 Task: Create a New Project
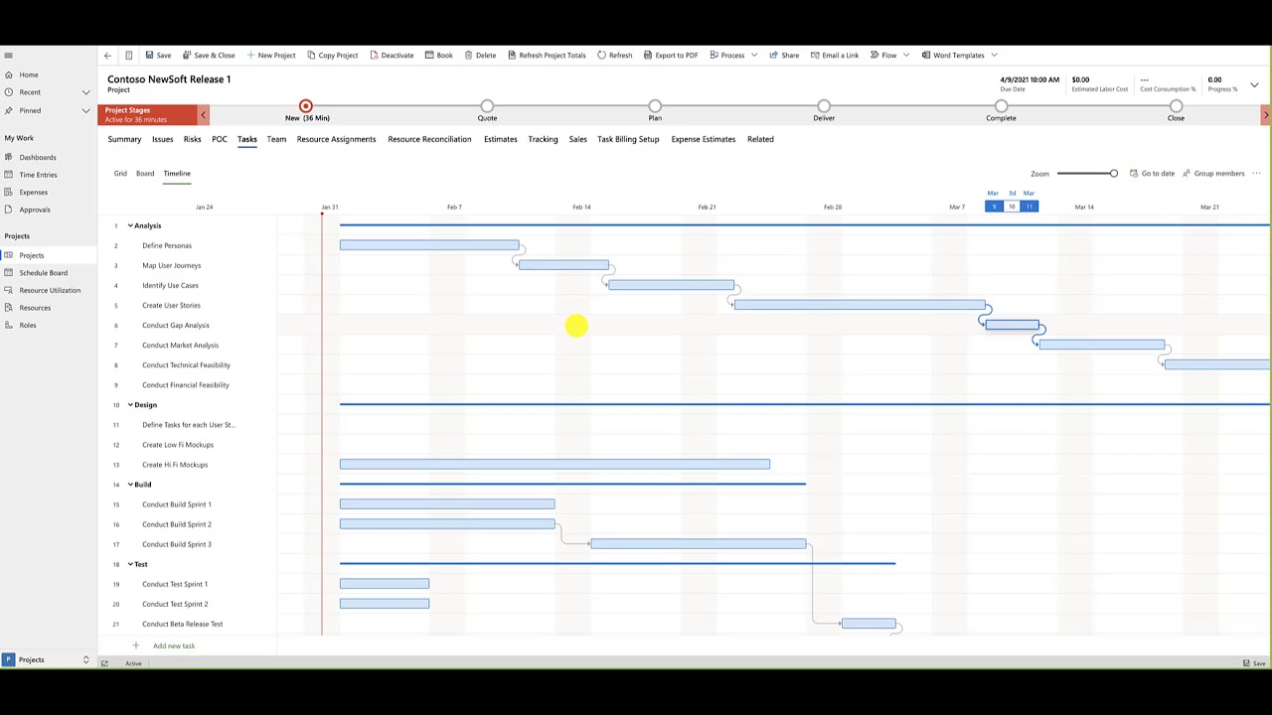point(270,56)
